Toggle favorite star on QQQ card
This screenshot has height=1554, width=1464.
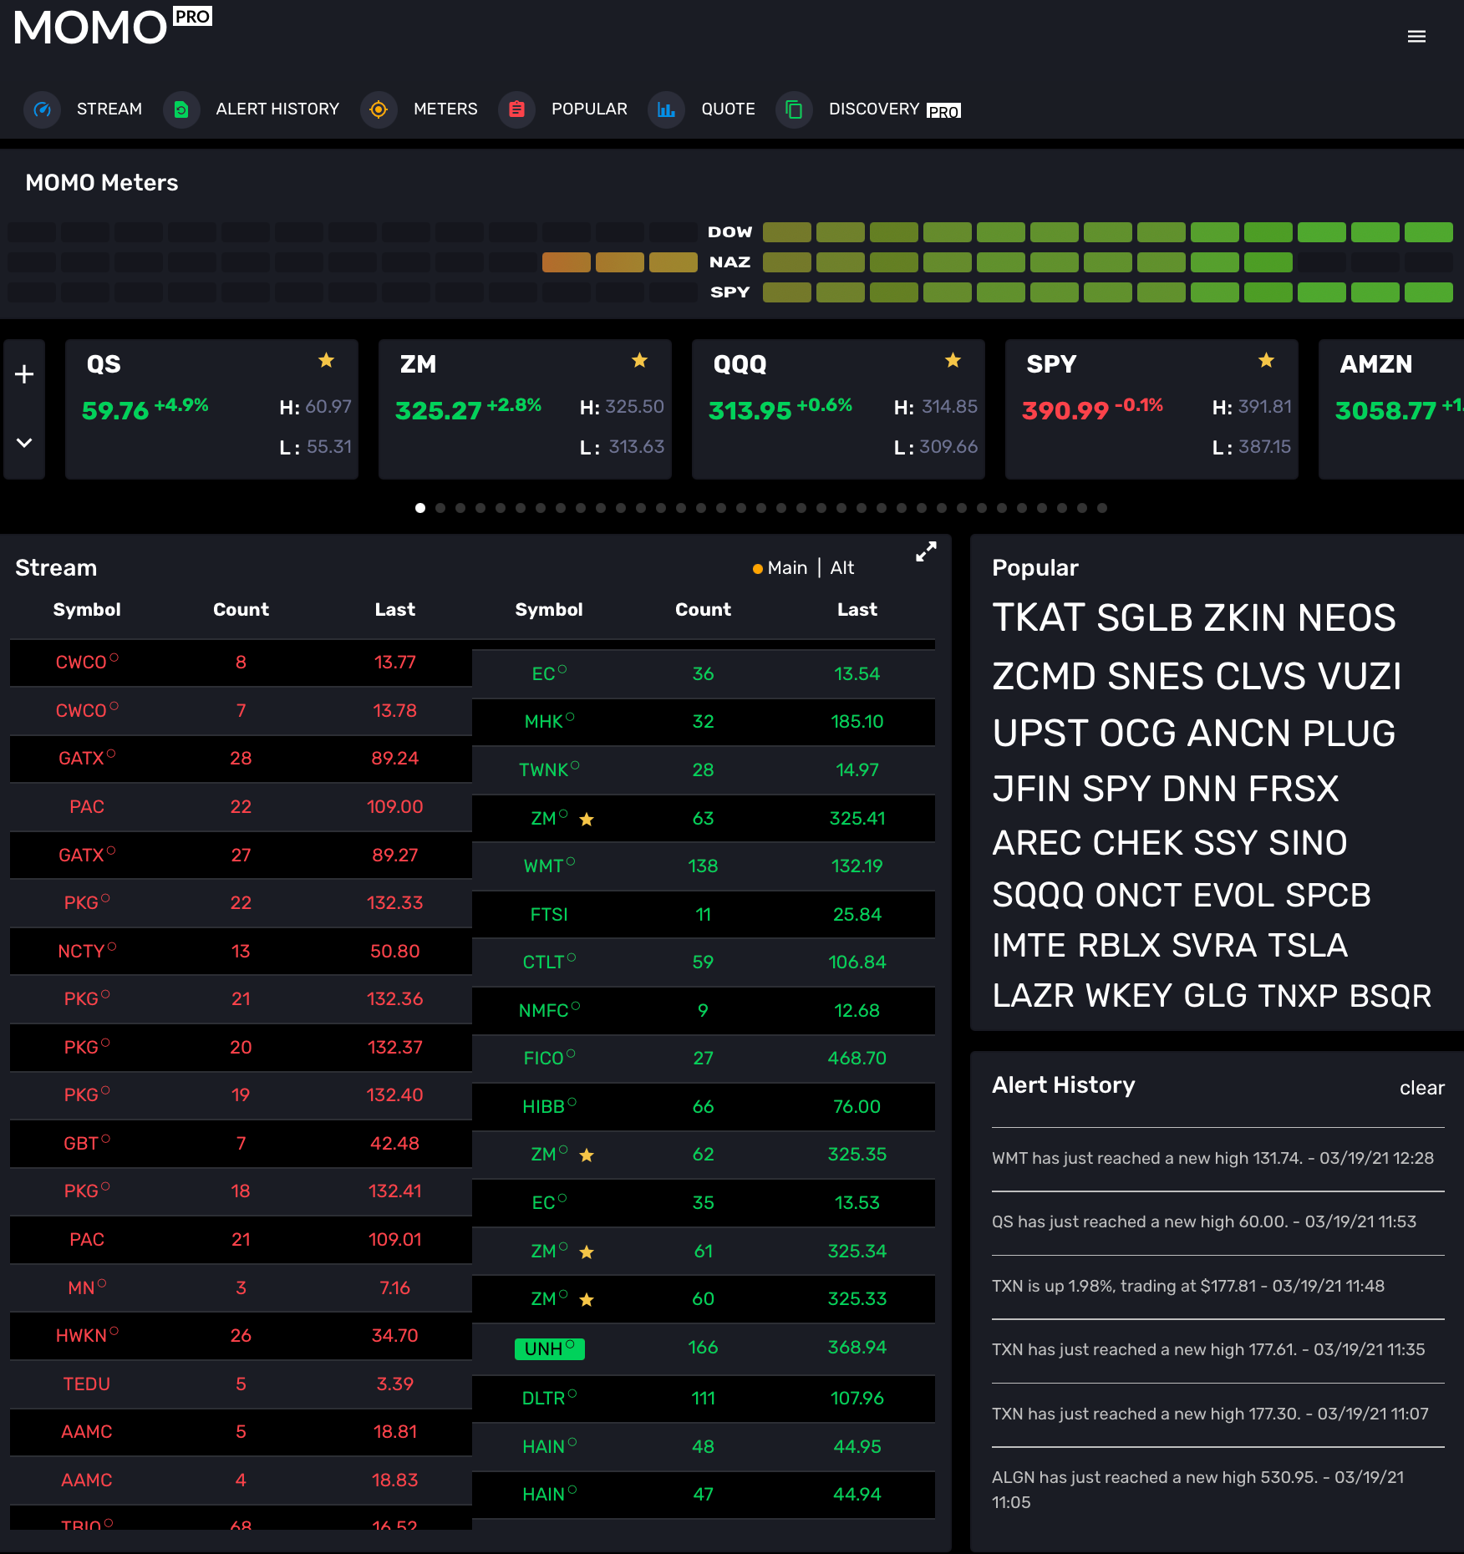click(953, 360)
